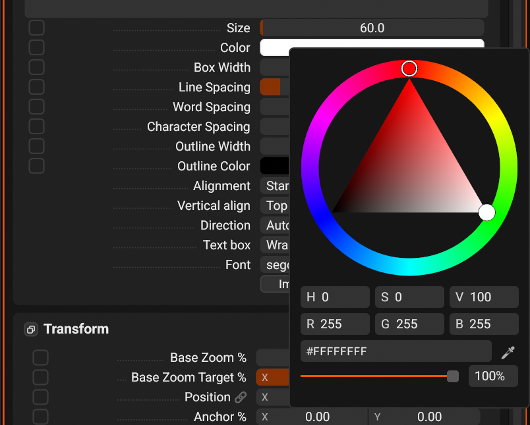Open the Text box wrap dropdown
530x425 pixels.
tap(274, 245)
